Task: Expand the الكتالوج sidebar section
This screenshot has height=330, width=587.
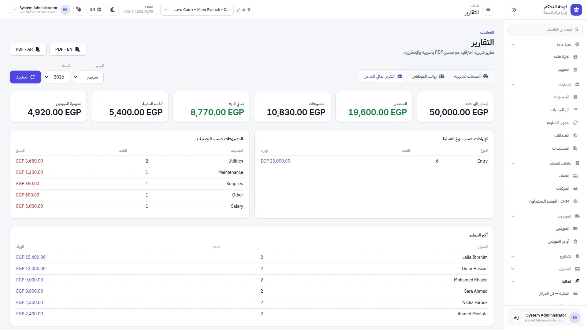Action: tap(513, 257)
